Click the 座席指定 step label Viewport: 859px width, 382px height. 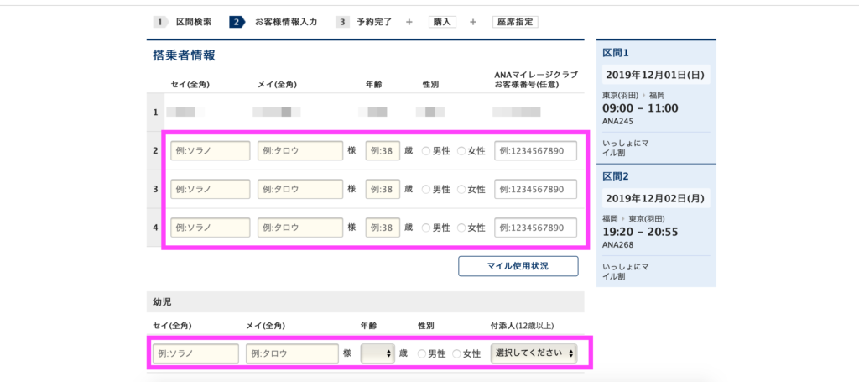tap(515, 23)
